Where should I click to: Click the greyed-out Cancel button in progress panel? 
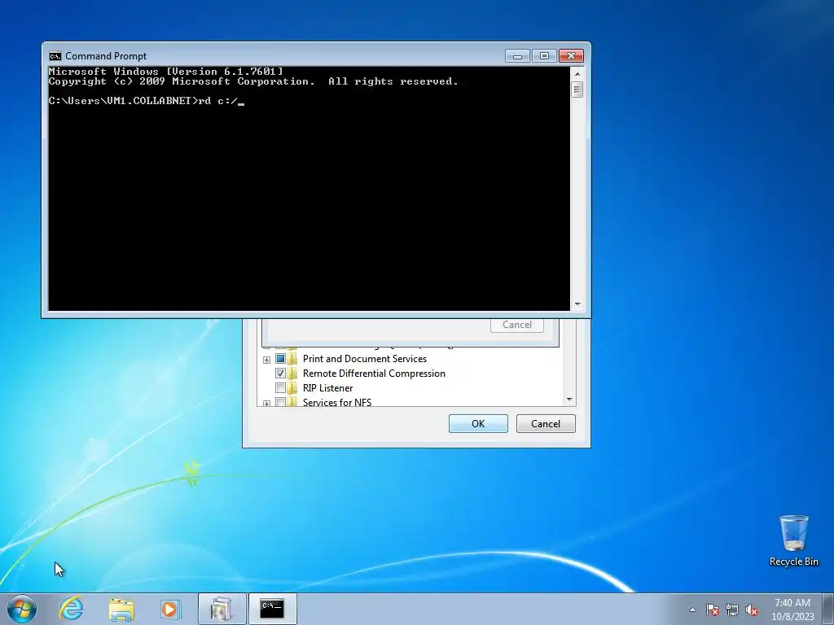pos(517,325)
